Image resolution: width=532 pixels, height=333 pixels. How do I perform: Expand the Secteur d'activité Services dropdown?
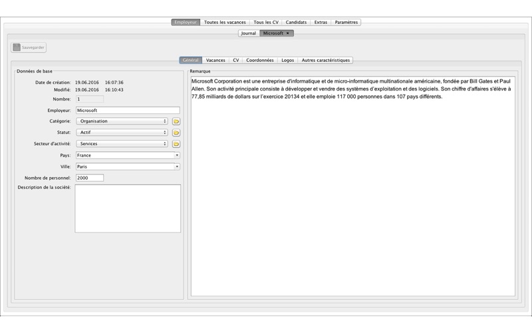122,144
